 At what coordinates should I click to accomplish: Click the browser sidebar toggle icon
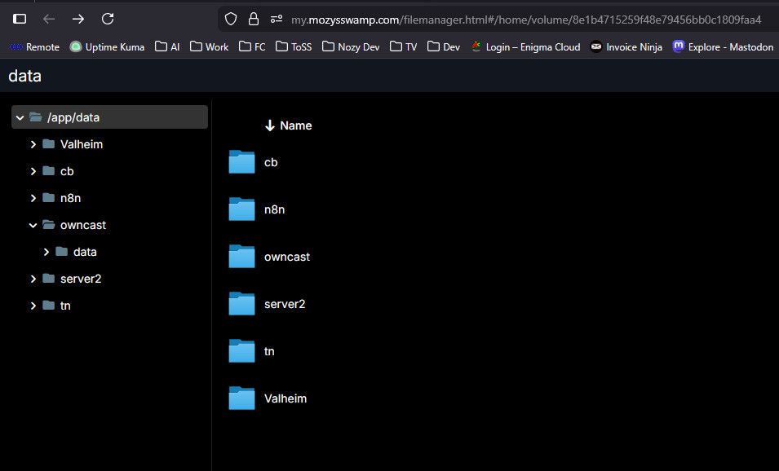pos(20,19)
